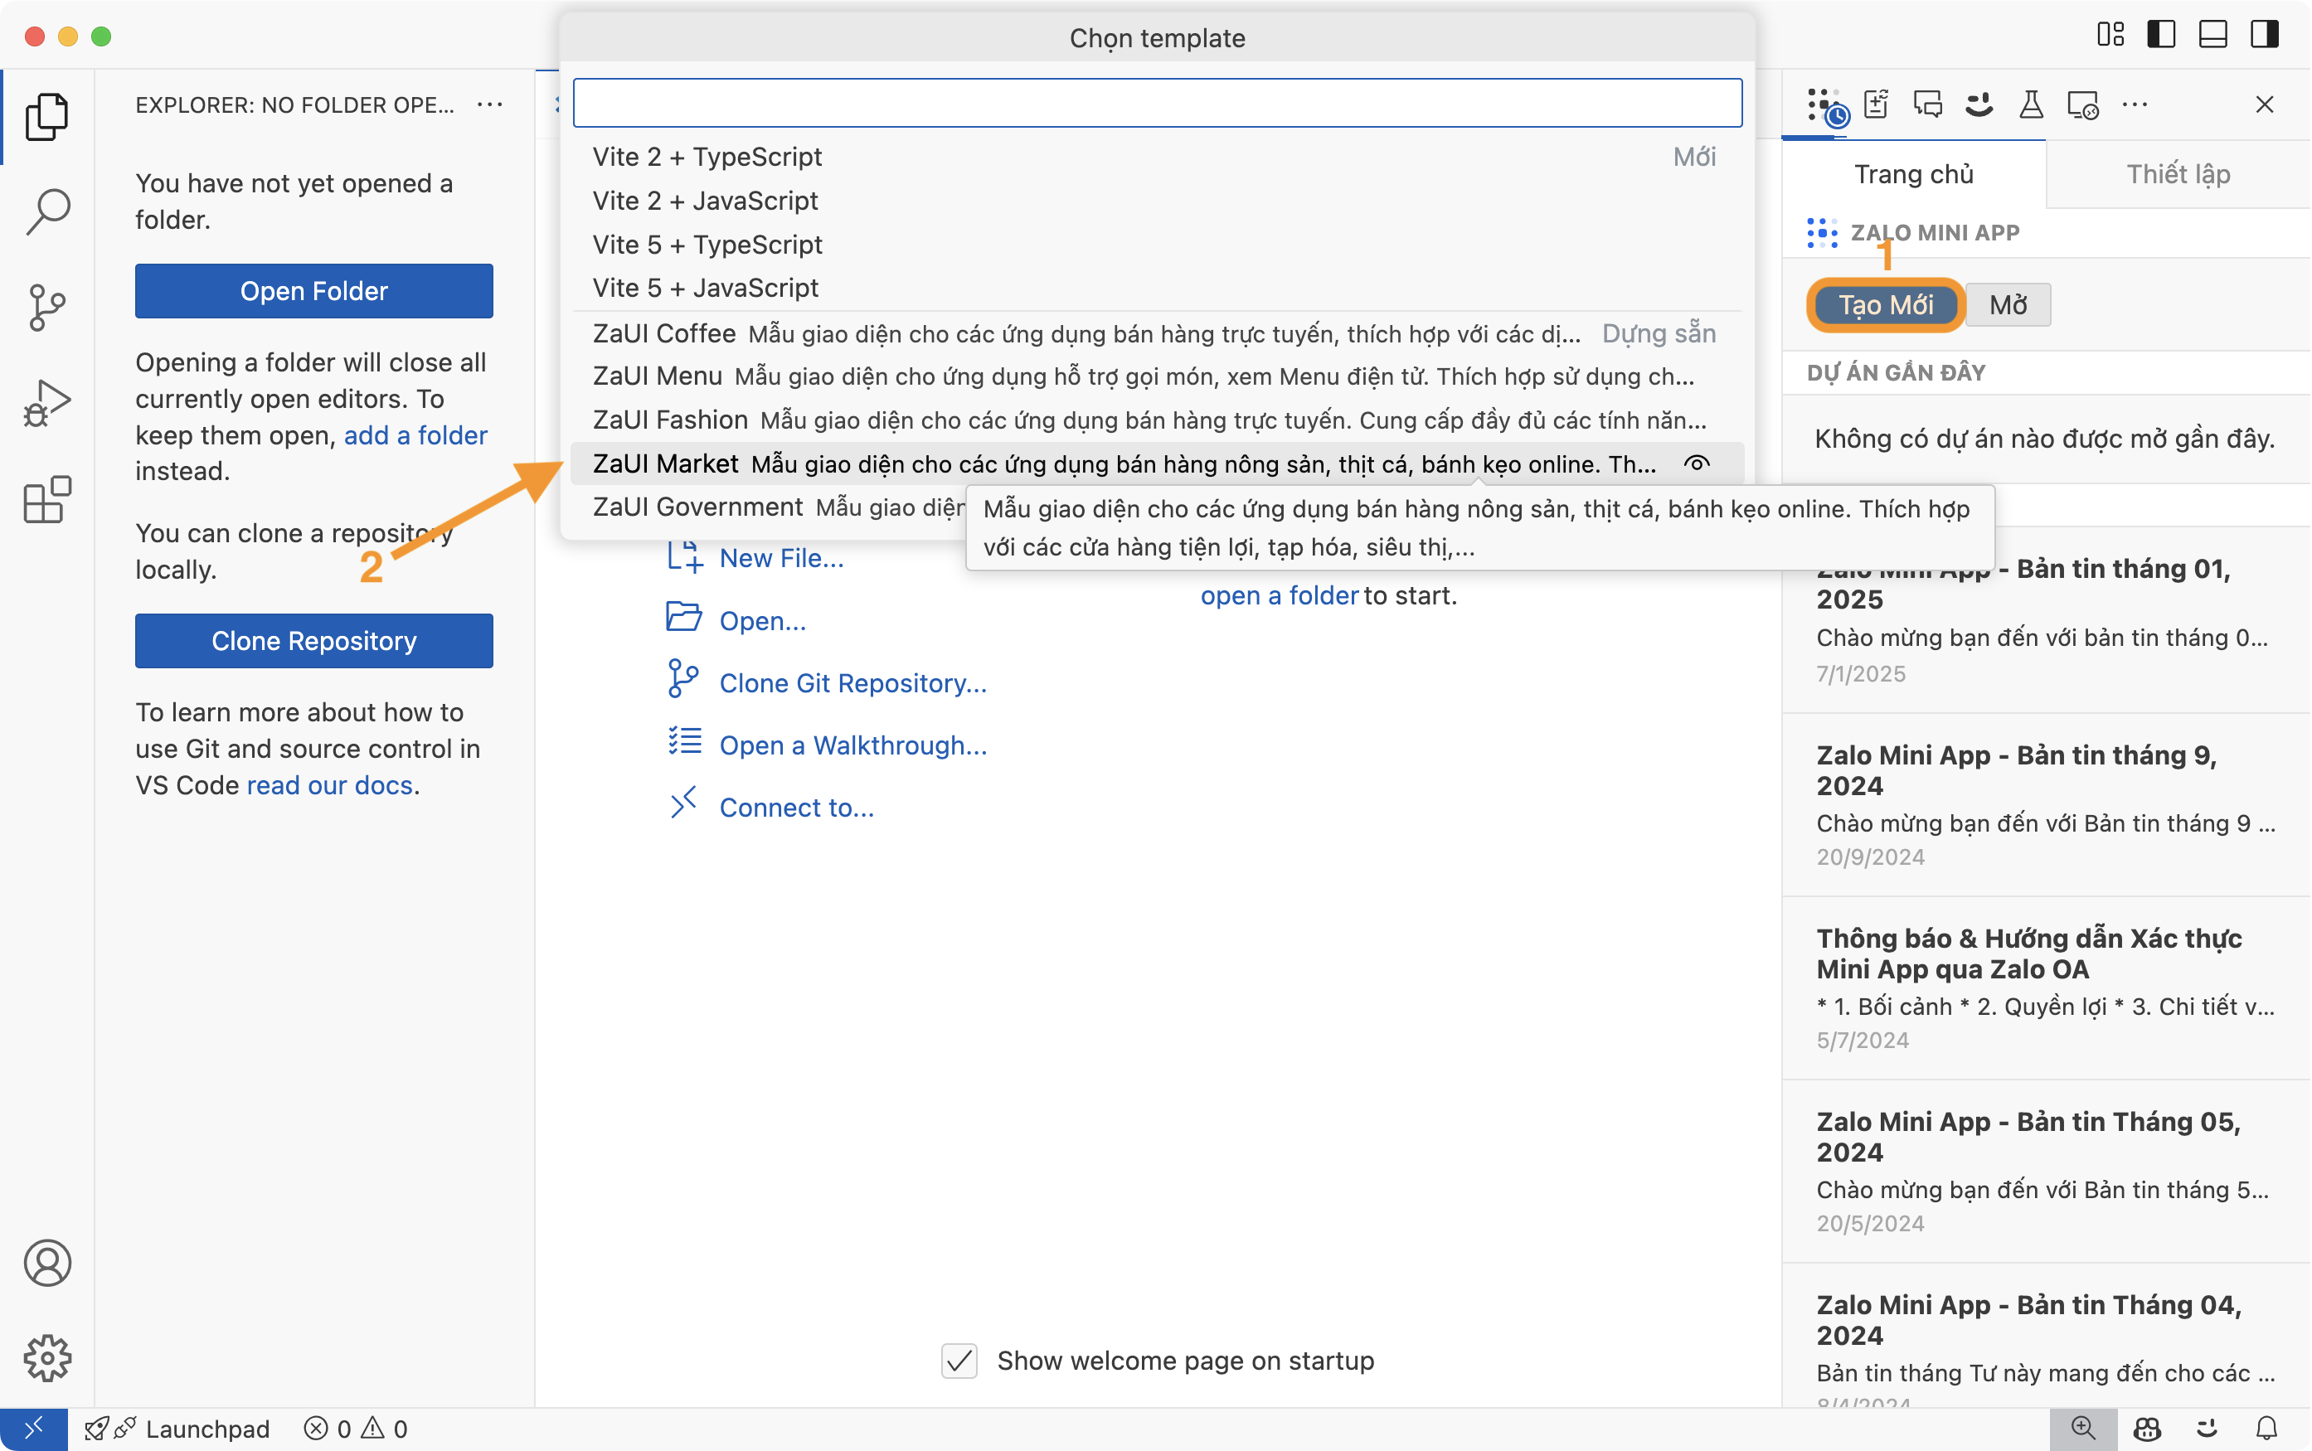The image size is (2312, 1451).
Task: Open the Manage gear menu
Action: coord(47,1358)
